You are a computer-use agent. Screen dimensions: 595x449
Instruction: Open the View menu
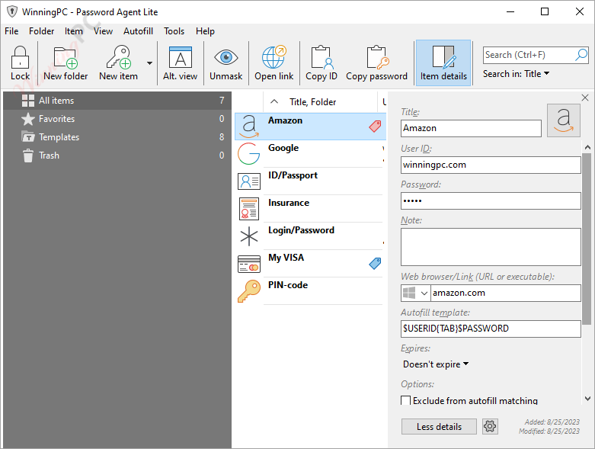(103, 31)
